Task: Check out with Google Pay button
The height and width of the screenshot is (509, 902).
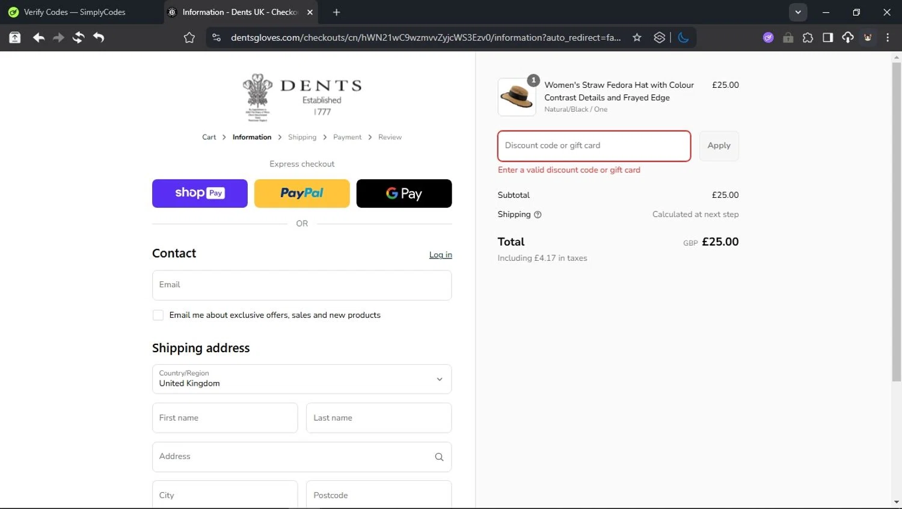Action: pyautogui.click(x=404, y=194)
